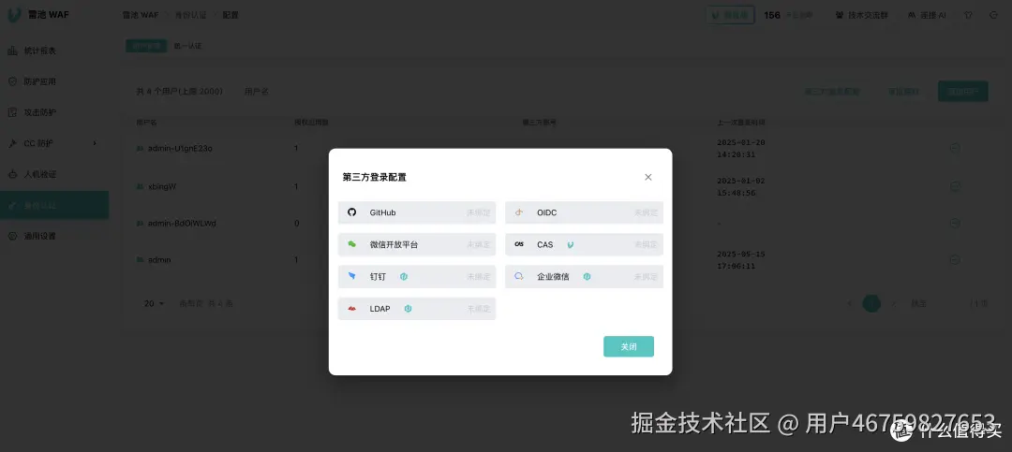Click the highlighted current page button in pagination
Image resolution: width=1012 pixels, height=452 pixels.
tap(872, 303)
